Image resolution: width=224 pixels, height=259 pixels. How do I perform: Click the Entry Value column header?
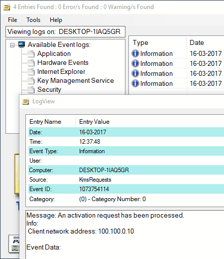pos(150,122)
